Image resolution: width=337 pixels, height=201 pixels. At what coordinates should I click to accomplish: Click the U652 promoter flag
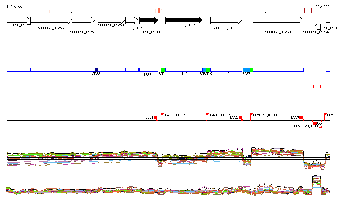[x=326, y=114]
